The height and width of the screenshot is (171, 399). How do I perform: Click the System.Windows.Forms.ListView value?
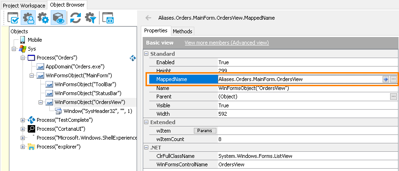pos(255,156)
